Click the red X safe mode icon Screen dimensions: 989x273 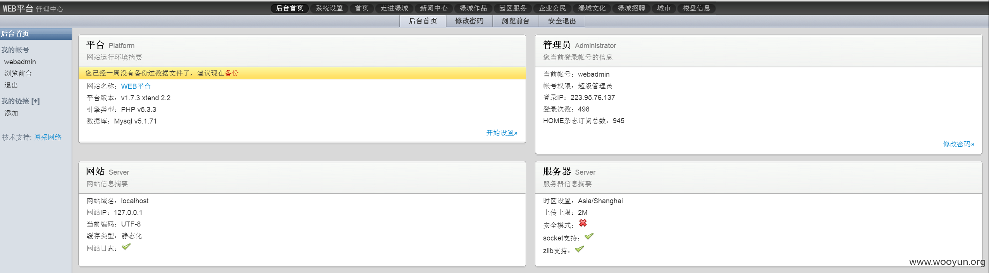tap(583, 223)
